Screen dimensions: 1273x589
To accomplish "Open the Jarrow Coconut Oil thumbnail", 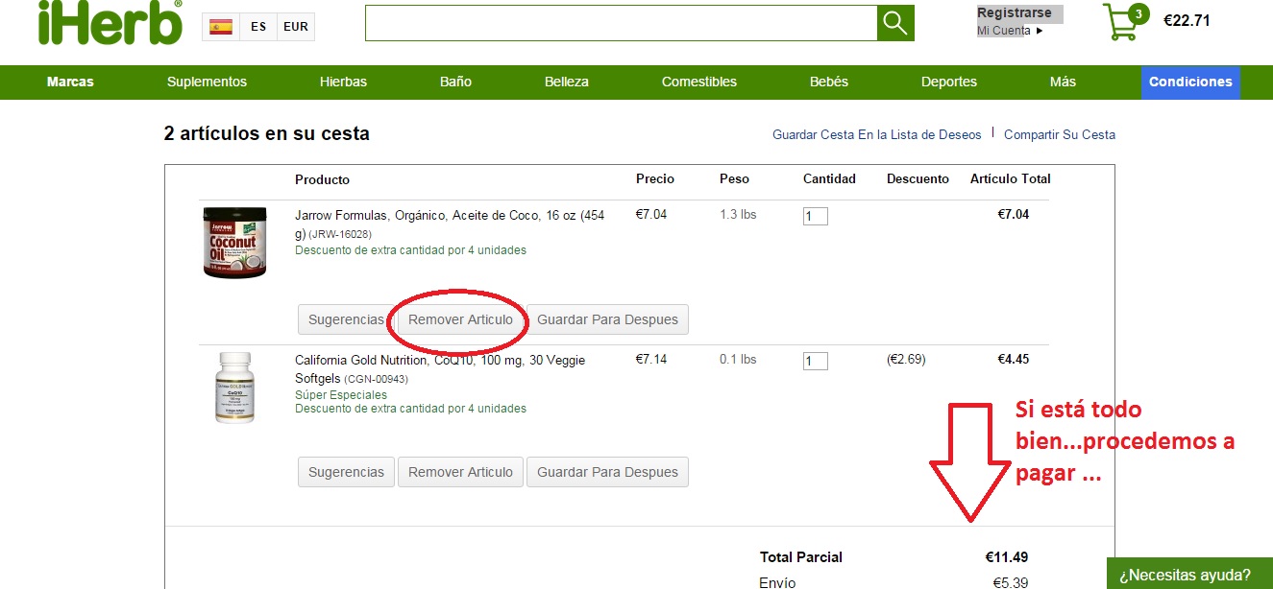I will pyautogui.click(x=233, y=243).
